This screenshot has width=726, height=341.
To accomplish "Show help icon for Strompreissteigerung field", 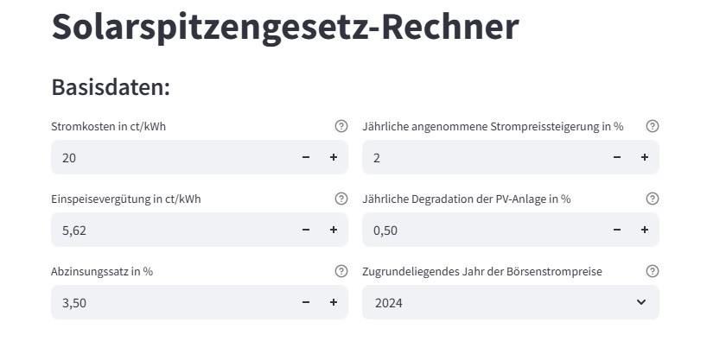I will click(x=653, y=126).
